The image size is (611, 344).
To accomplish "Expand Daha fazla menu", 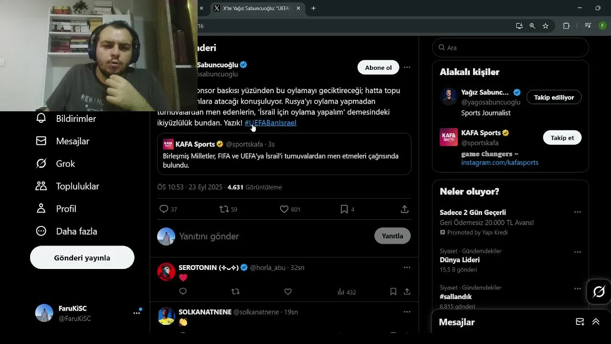I will point(66,231).
